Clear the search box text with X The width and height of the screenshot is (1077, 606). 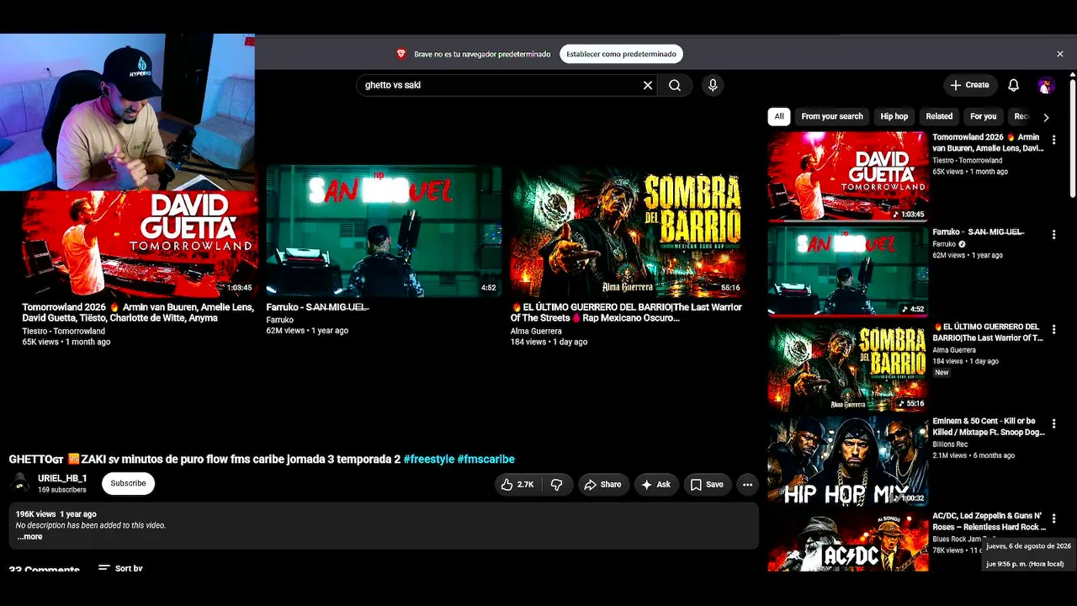point(648,85)
